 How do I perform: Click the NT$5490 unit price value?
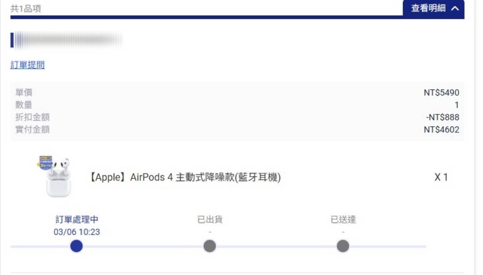click(441, 93)
